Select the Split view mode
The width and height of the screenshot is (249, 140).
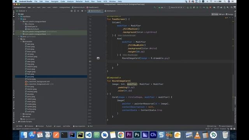point(222,14)
